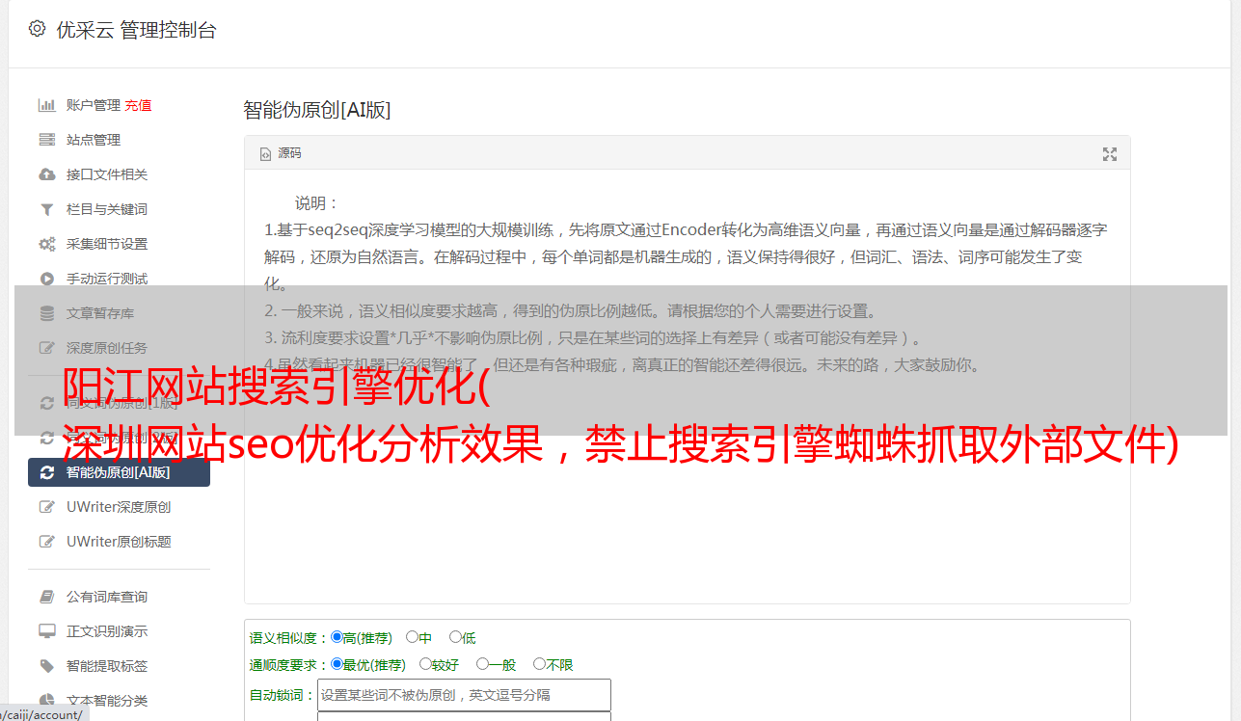Open 站点管理 from the sidebar
The height and width of the screenshot is (721, 1241).
(x=94, y=140)
